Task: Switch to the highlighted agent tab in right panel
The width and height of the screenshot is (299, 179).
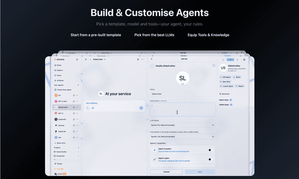Action: [x=230, y=60]
